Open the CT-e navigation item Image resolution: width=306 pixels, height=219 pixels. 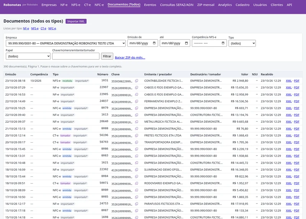88,5
